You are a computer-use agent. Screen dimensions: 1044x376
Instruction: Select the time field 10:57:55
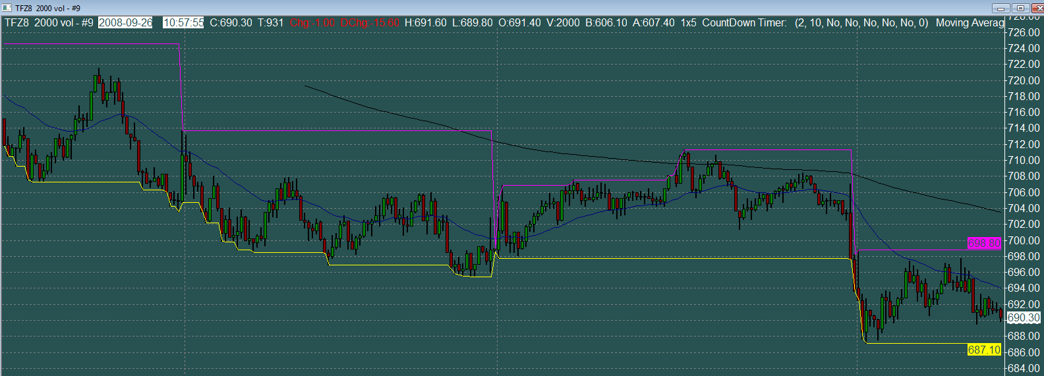click(183, 22)
